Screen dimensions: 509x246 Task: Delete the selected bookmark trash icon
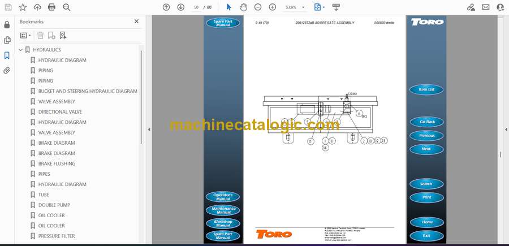pos(40,36)
